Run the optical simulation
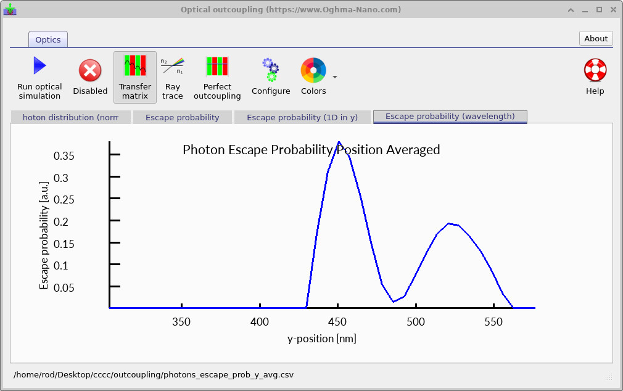This screenshot has height=391, width=623. coord(39,78)
